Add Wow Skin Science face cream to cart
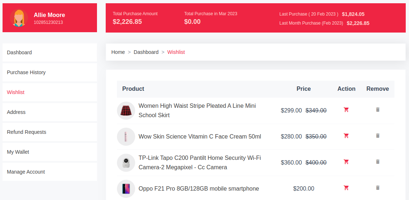 click(x=346, y=136)
